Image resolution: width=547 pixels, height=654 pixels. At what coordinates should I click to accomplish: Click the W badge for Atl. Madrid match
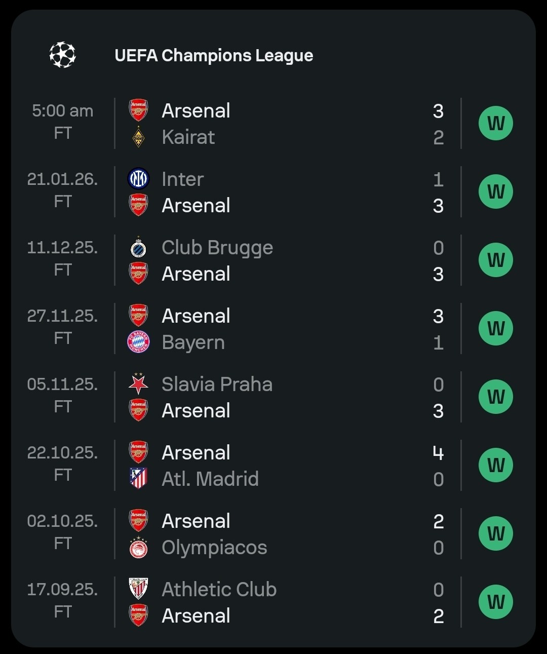[x=496, y=466]
